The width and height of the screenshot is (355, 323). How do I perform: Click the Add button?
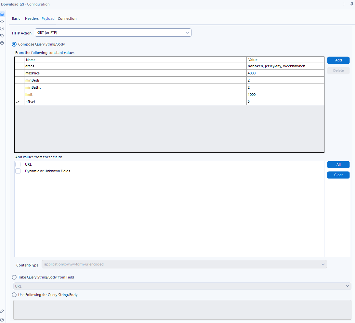338,60
